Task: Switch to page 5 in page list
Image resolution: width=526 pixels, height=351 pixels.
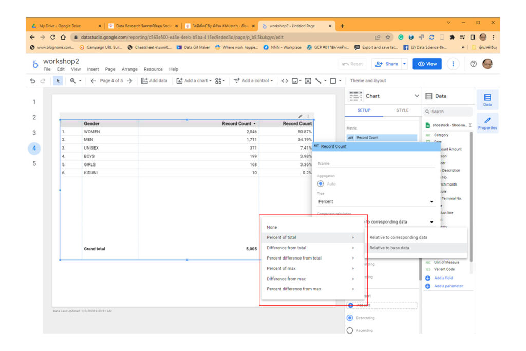Action: tap(34, 164)
